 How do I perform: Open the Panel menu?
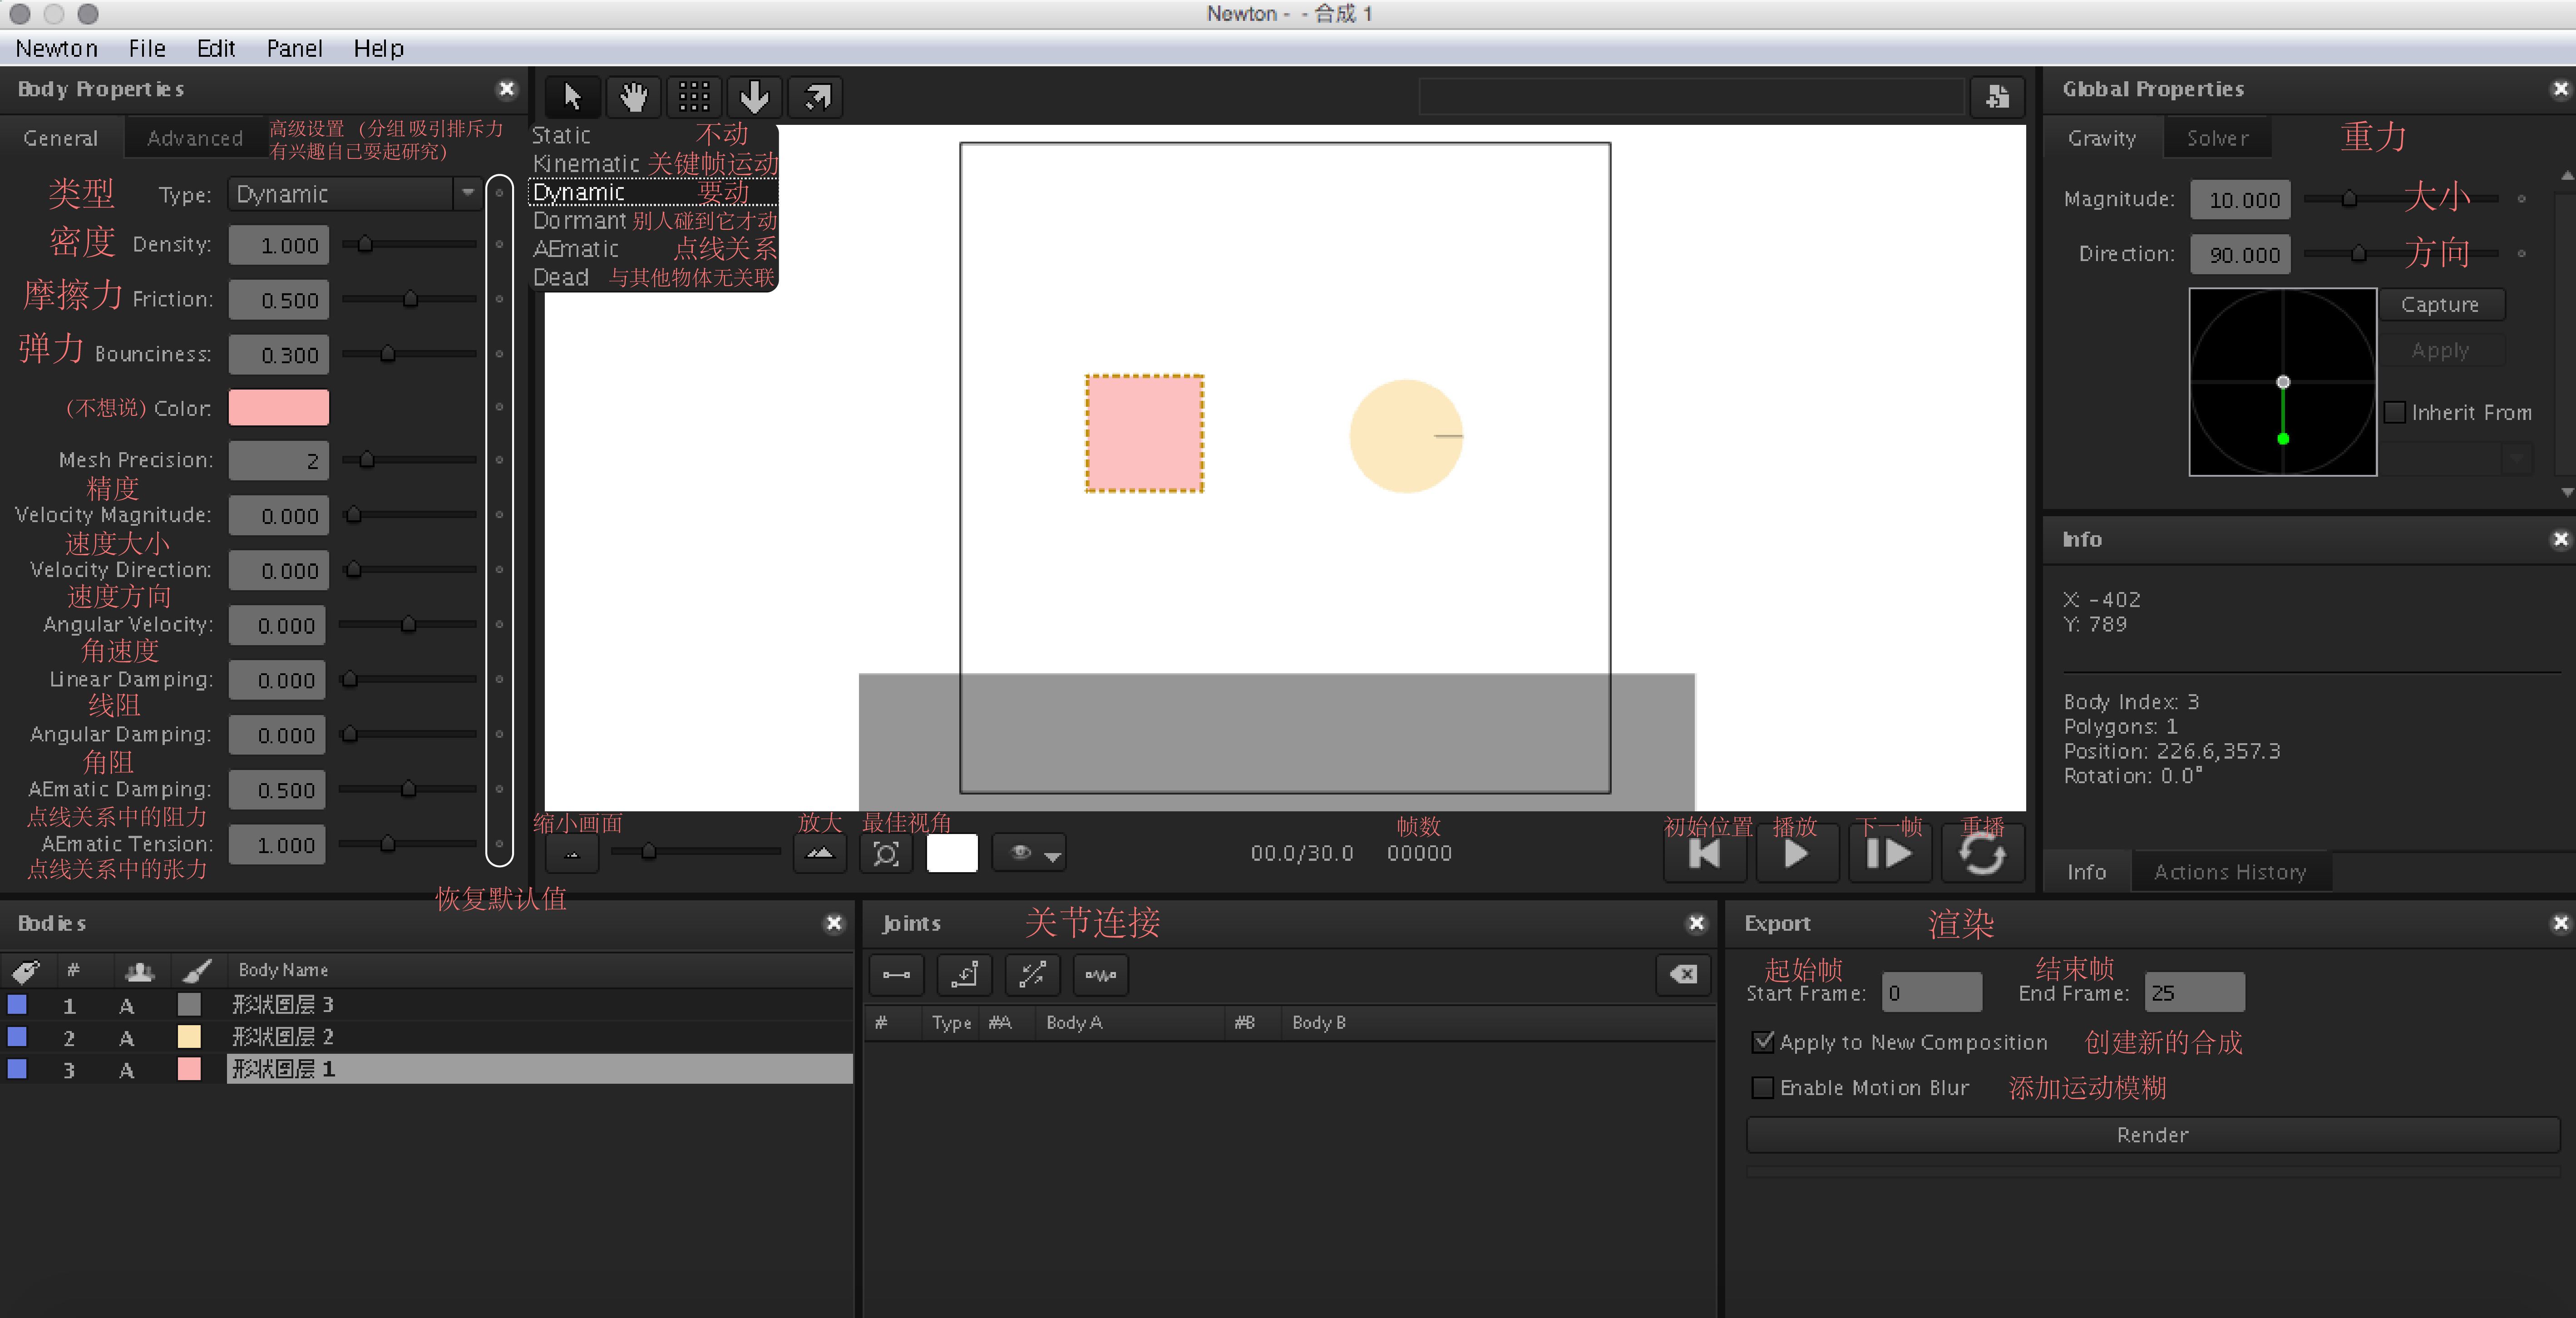coord(294,48)
